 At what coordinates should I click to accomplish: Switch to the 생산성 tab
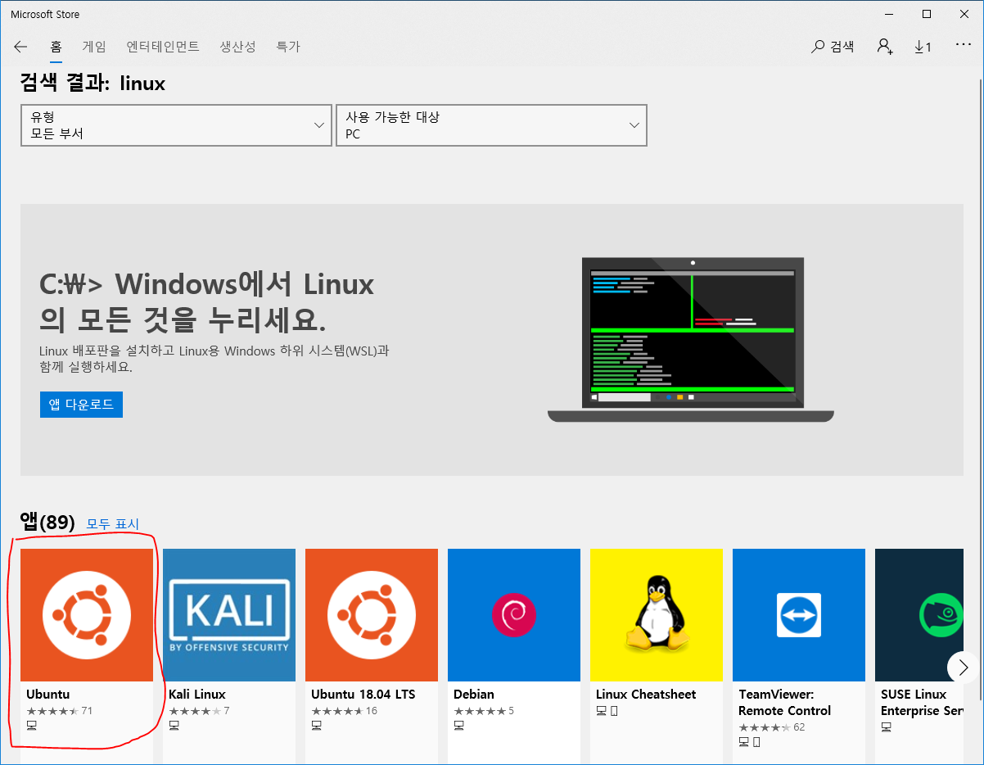pyautogui.click(x=237, y=47)
